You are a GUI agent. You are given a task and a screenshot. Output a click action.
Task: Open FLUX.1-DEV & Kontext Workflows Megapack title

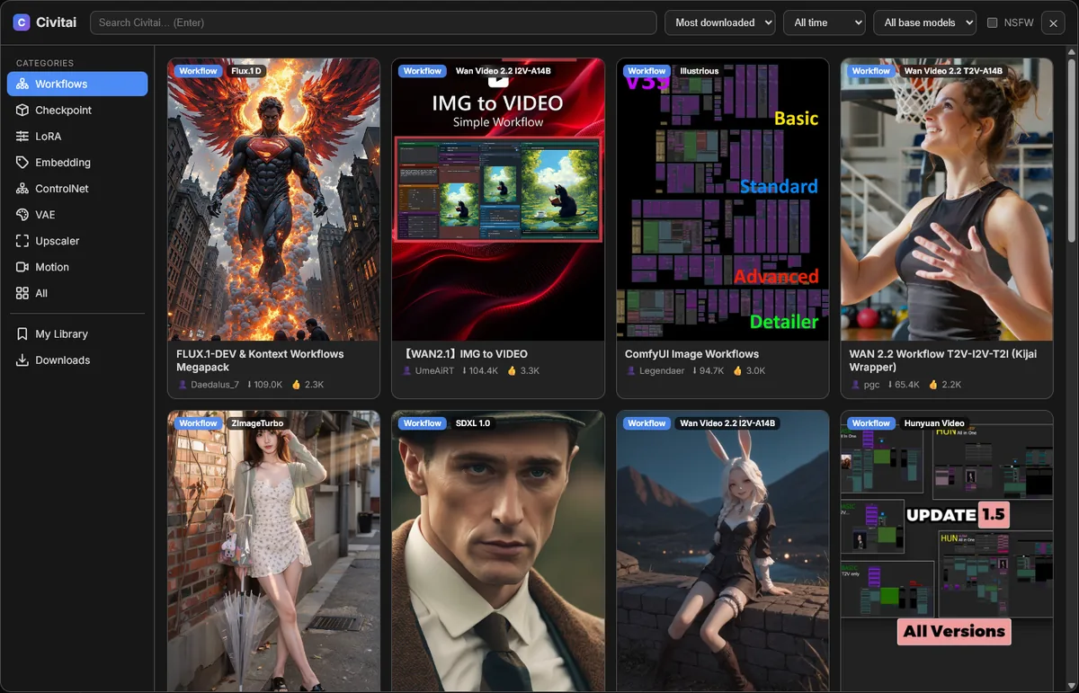[x=260, y=360]
